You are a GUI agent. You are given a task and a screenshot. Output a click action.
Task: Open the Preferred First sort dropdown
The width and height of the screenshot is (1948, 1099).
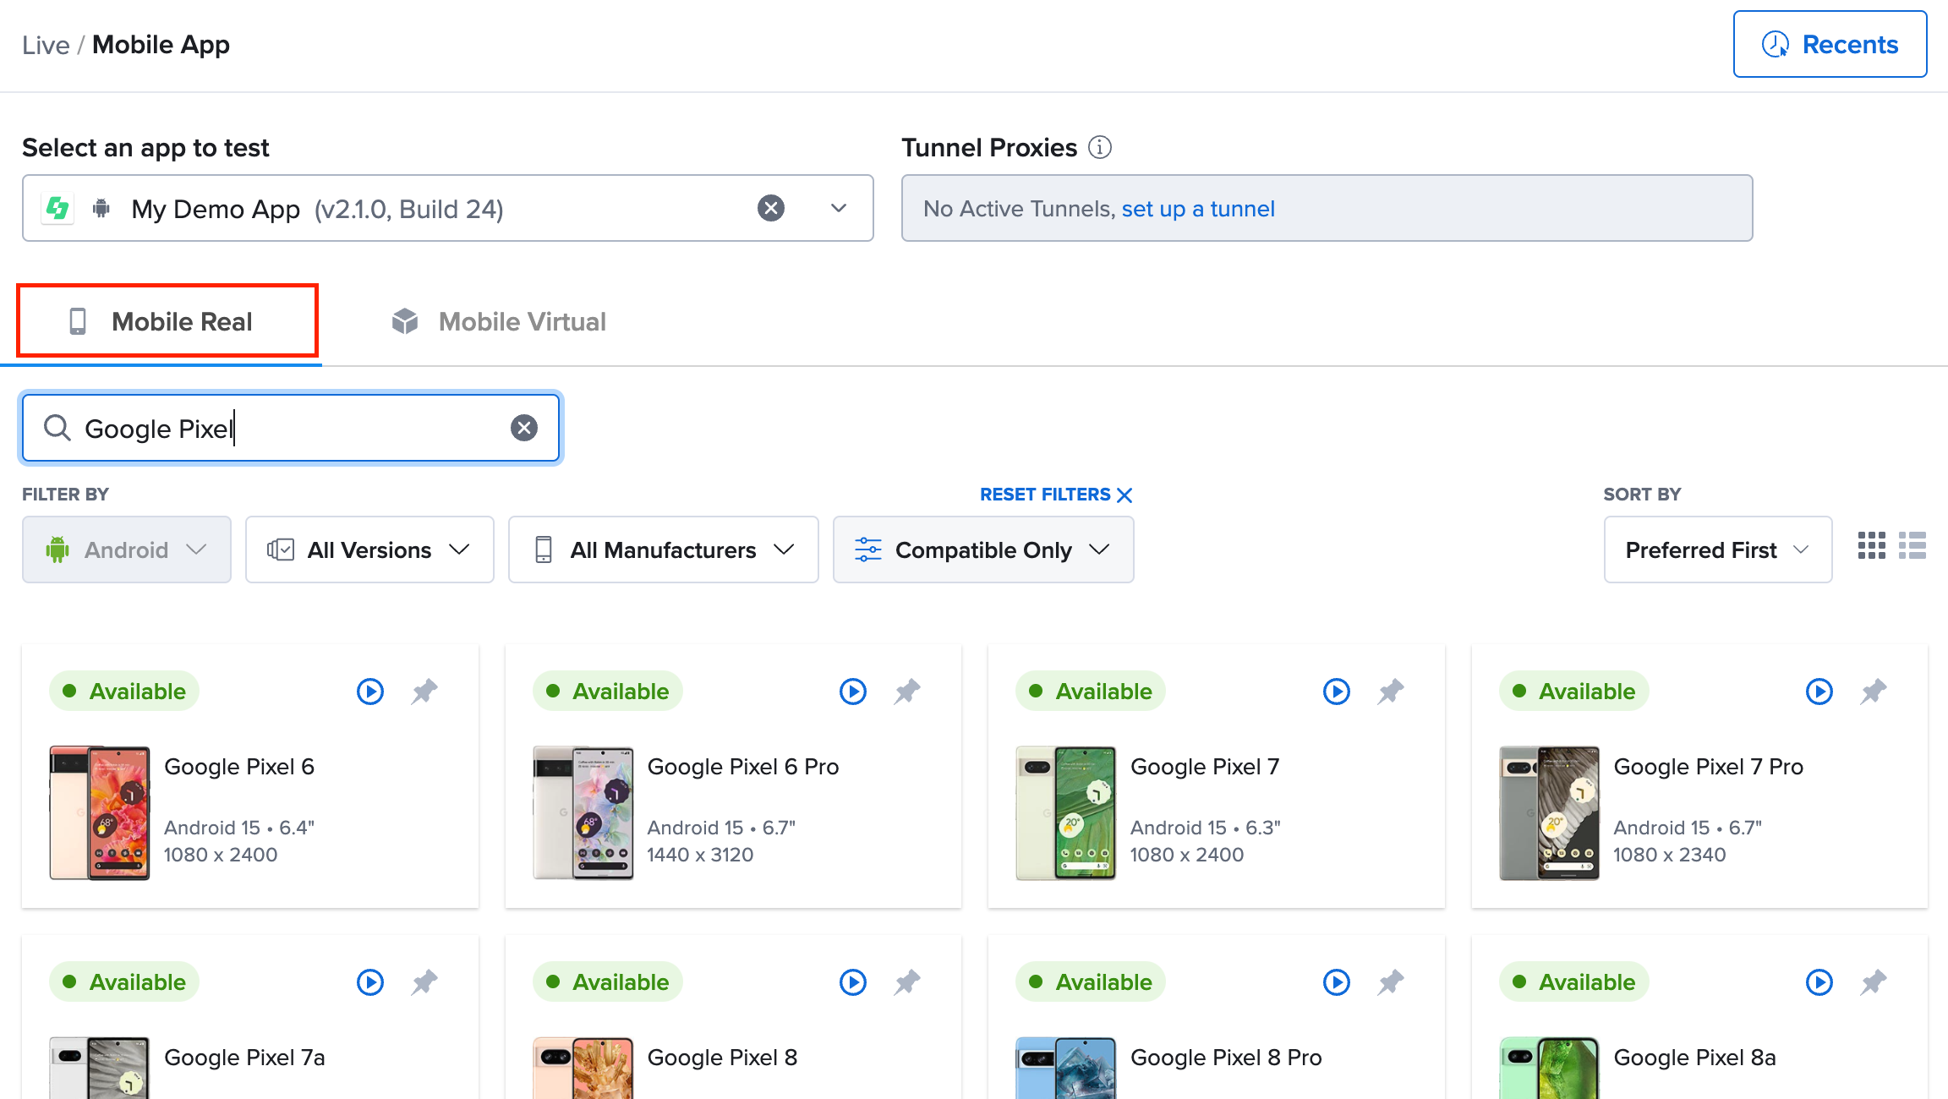tap(1717, 549)
